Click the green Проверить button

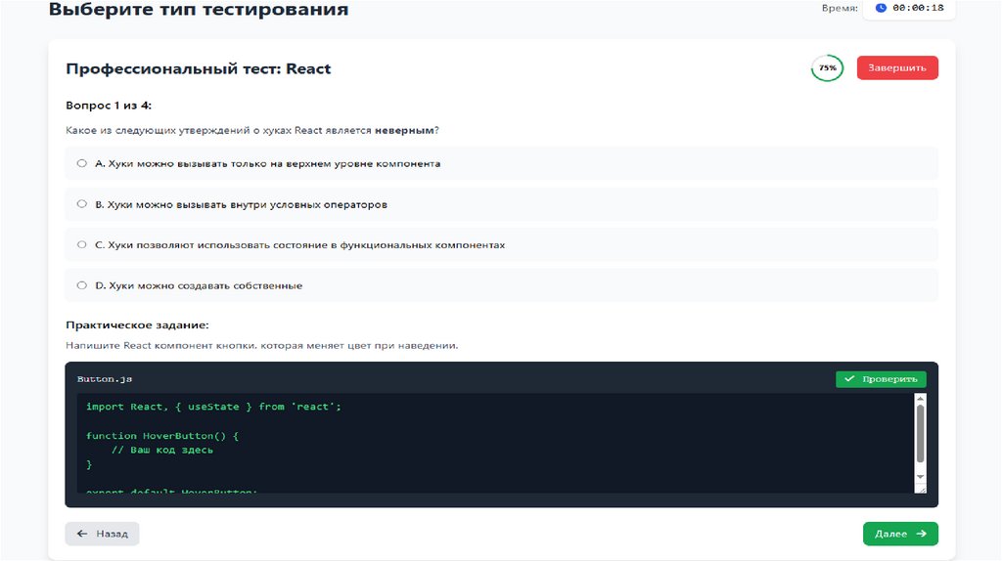tap(881, 379)
